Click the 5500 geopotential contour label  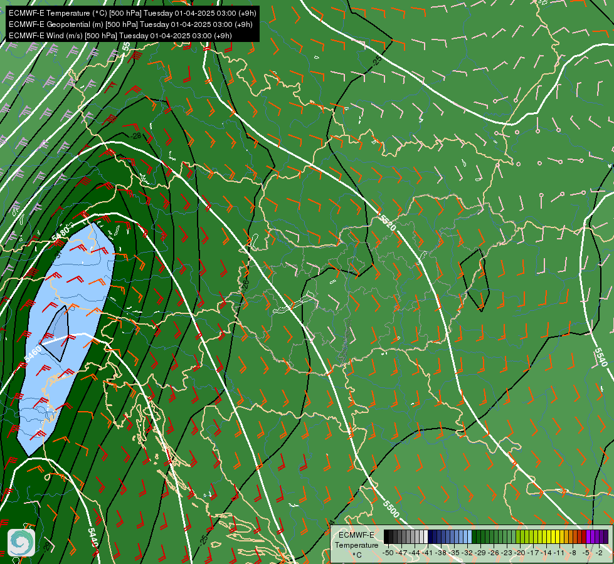point(391,508)
